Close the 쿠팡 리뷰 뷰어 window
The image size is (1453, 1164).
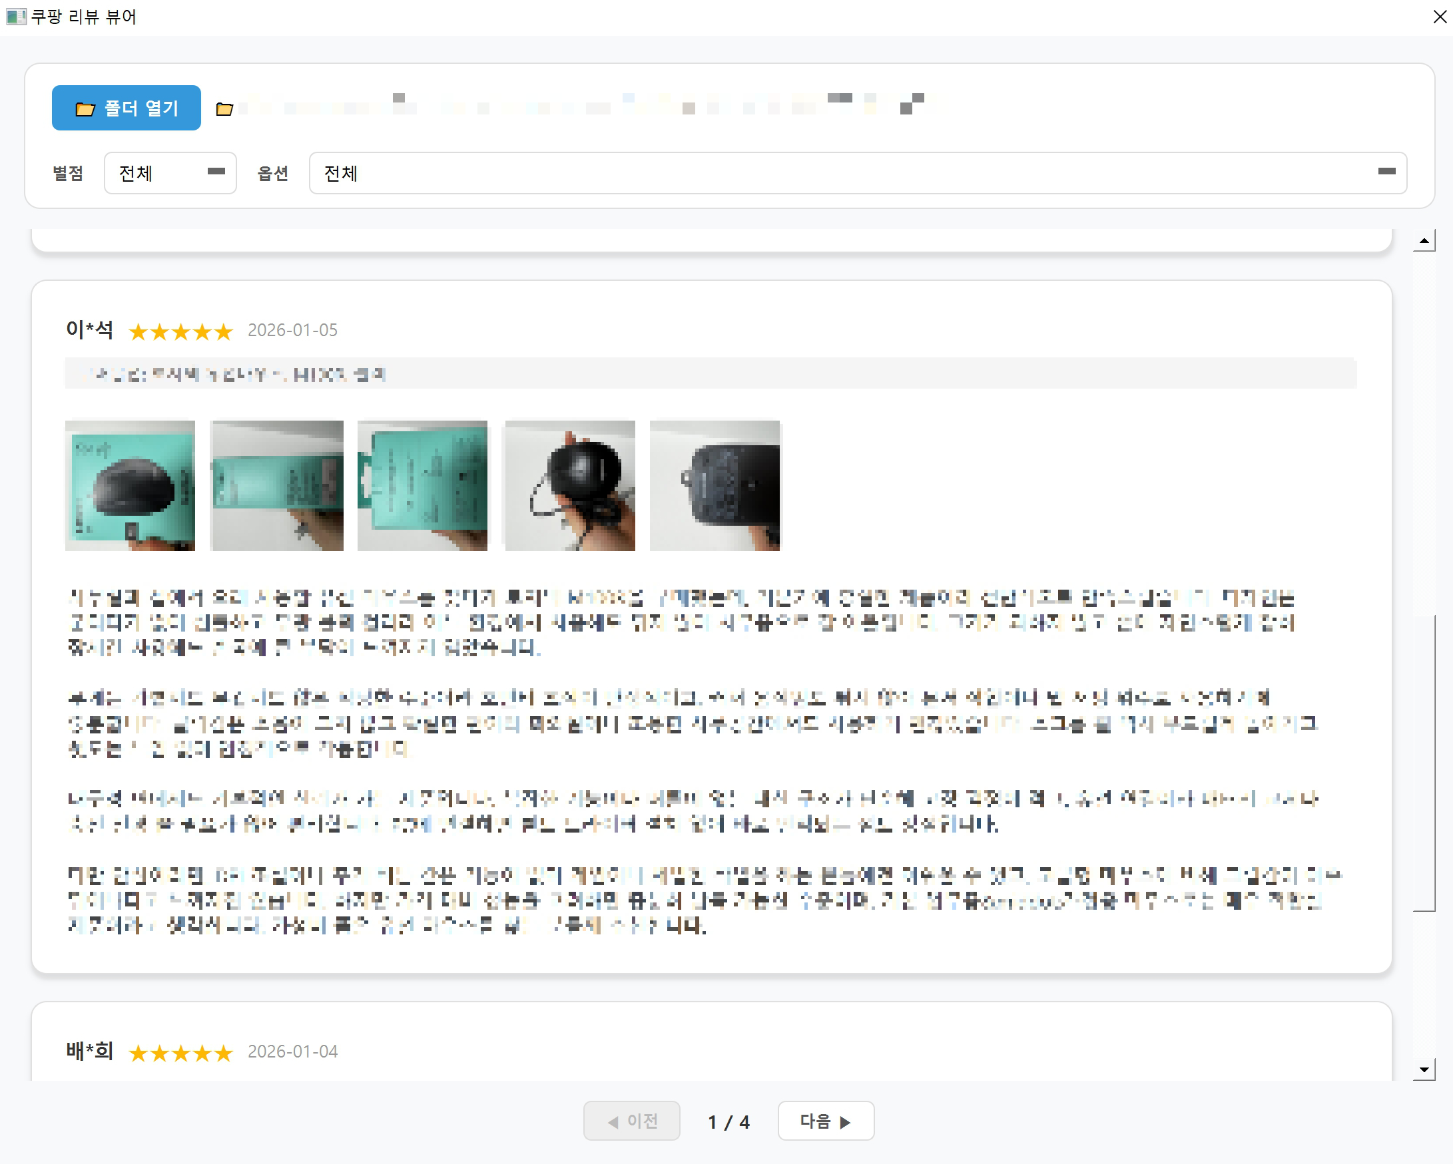(1439, 16)
